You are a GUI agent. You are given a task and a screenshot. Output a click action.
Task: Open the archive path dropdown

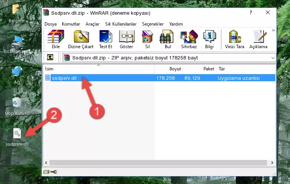point(273,58)
